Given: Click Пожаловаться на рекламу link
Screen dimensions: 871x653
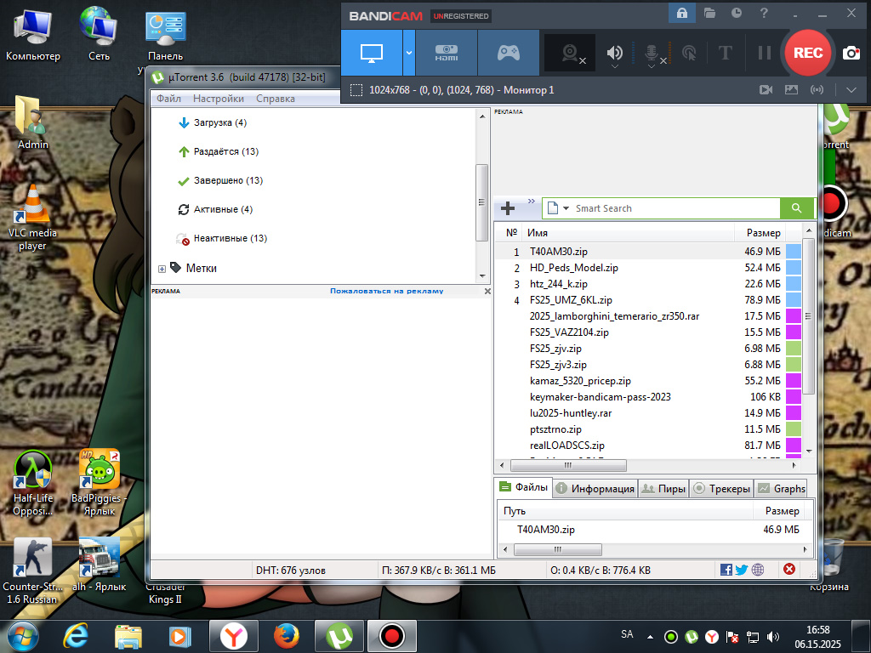Looking at the screenshot, I should point(387,291).
